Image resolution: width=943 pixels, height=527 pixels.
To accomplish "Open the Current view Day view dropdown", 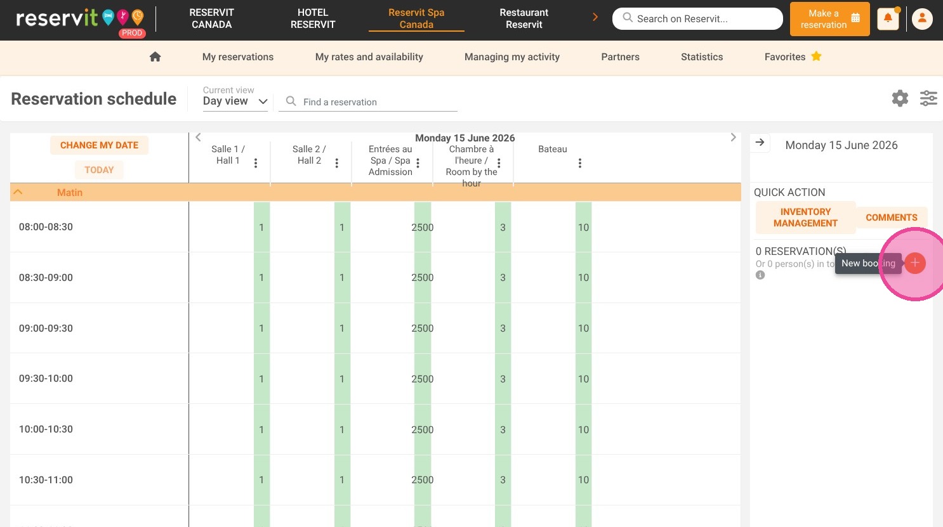I will click(235, 101).
